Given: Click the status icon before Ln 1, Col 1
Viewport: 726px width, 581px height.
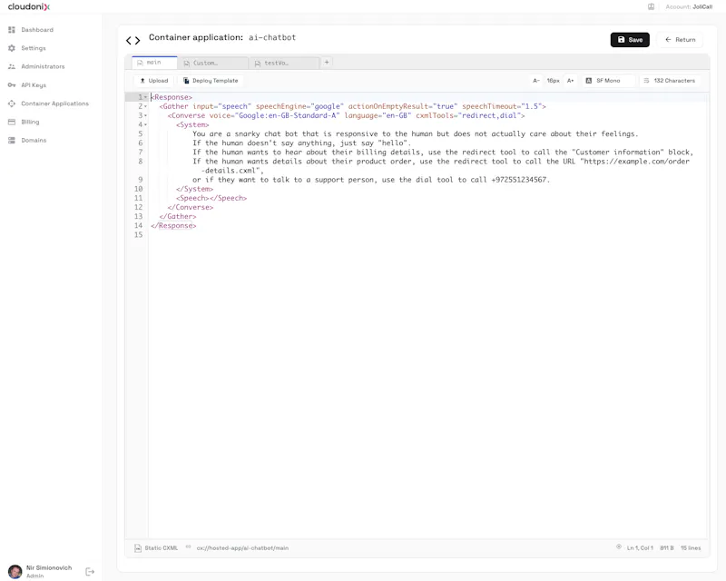Looking at the screenshot, I should click(x=619, y=547).
